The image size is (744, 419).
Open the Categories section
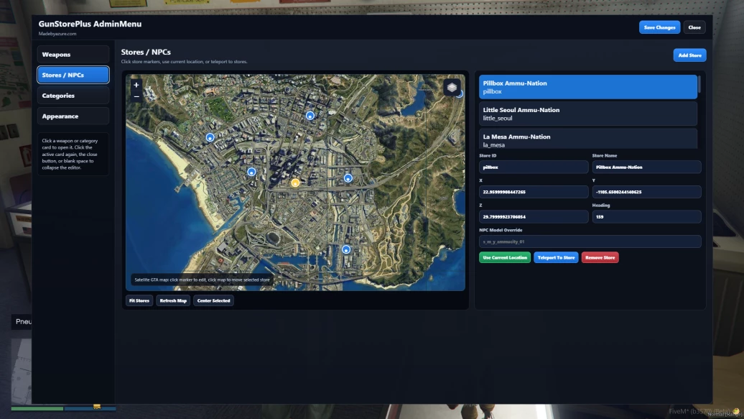point(73,96)
